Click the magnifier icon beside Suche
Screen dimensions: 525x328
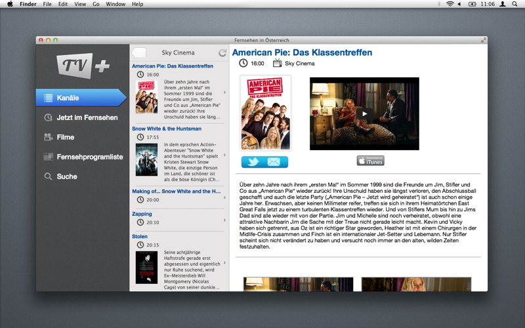tap(48, 176)
